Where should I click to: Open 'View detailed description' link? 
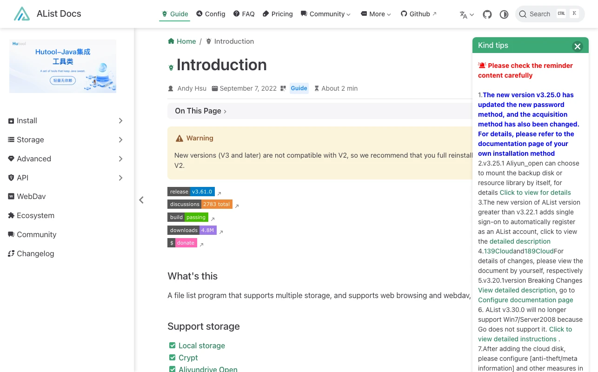517,290
